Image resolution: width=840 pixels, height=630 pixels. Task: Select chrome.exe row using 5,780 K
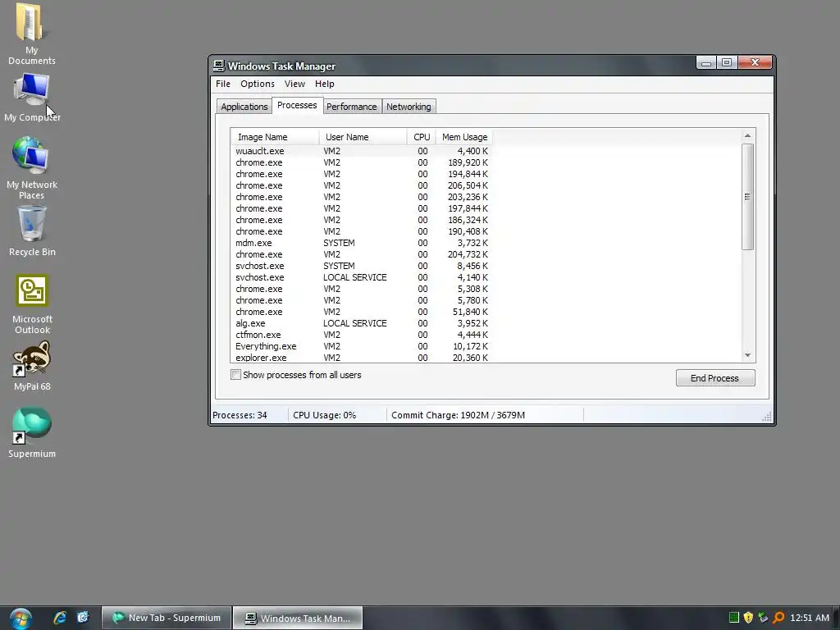pos(362,300)
